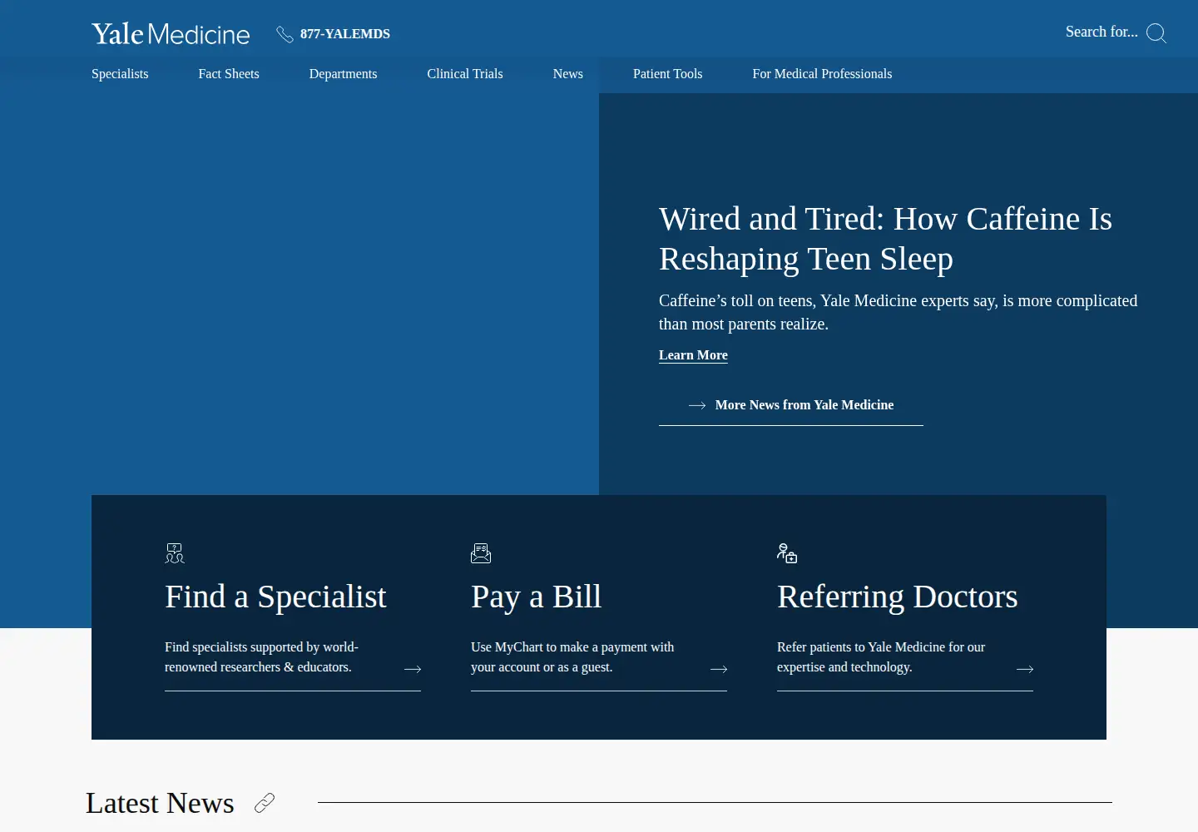Viewport: 1198px width, 832px height.
Task: Select Clinical Trials in the navigation
Action: coord(465,74)
